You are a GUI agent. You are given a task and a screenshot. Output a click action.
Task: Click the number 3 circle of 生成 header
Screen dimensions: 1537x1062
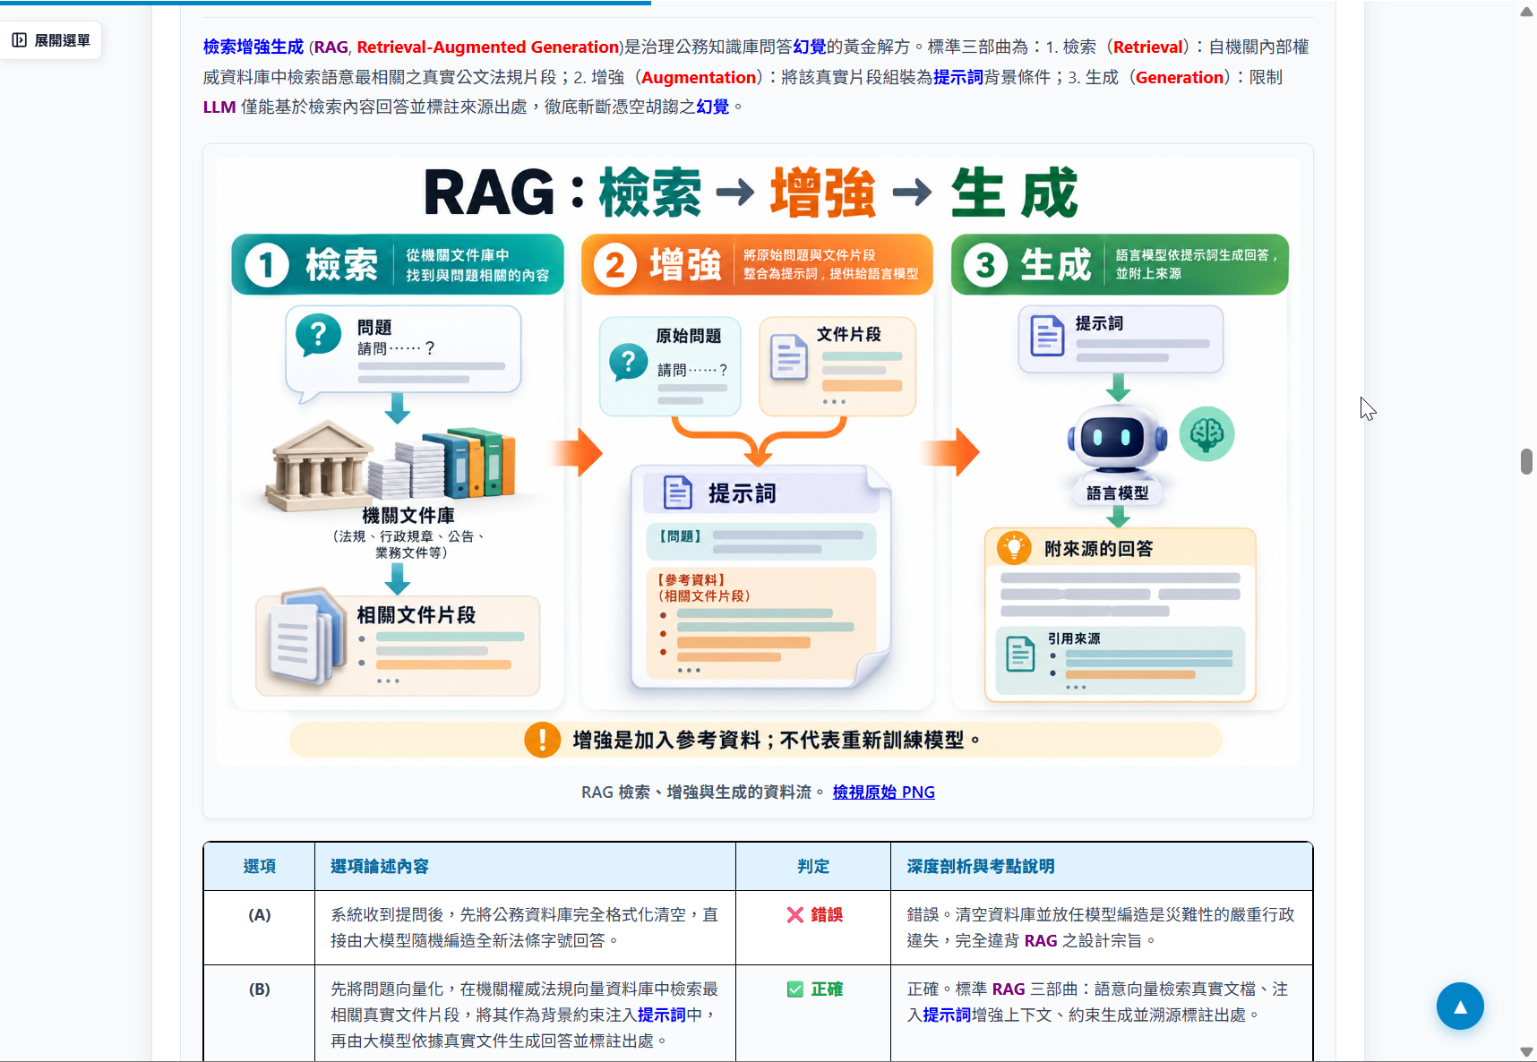pyautogui.click(x=985, y=266)
